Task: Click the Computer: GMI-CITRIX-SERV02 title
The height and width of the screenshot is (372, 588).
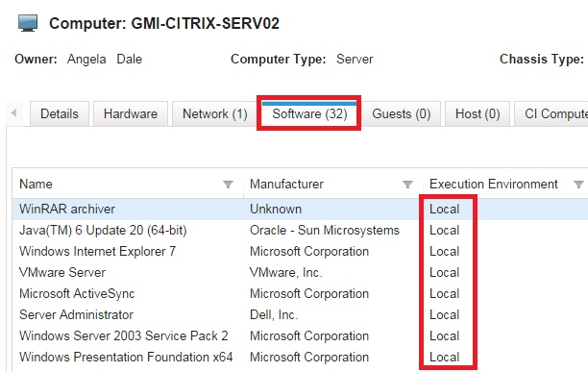Action: (164, 24)
